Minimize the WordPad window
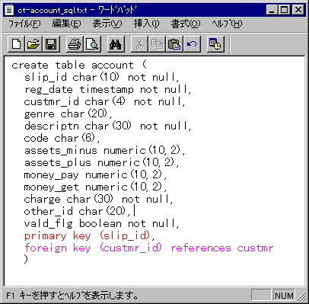The width and height of the screenshot is (309, 304). click(272, 10)
